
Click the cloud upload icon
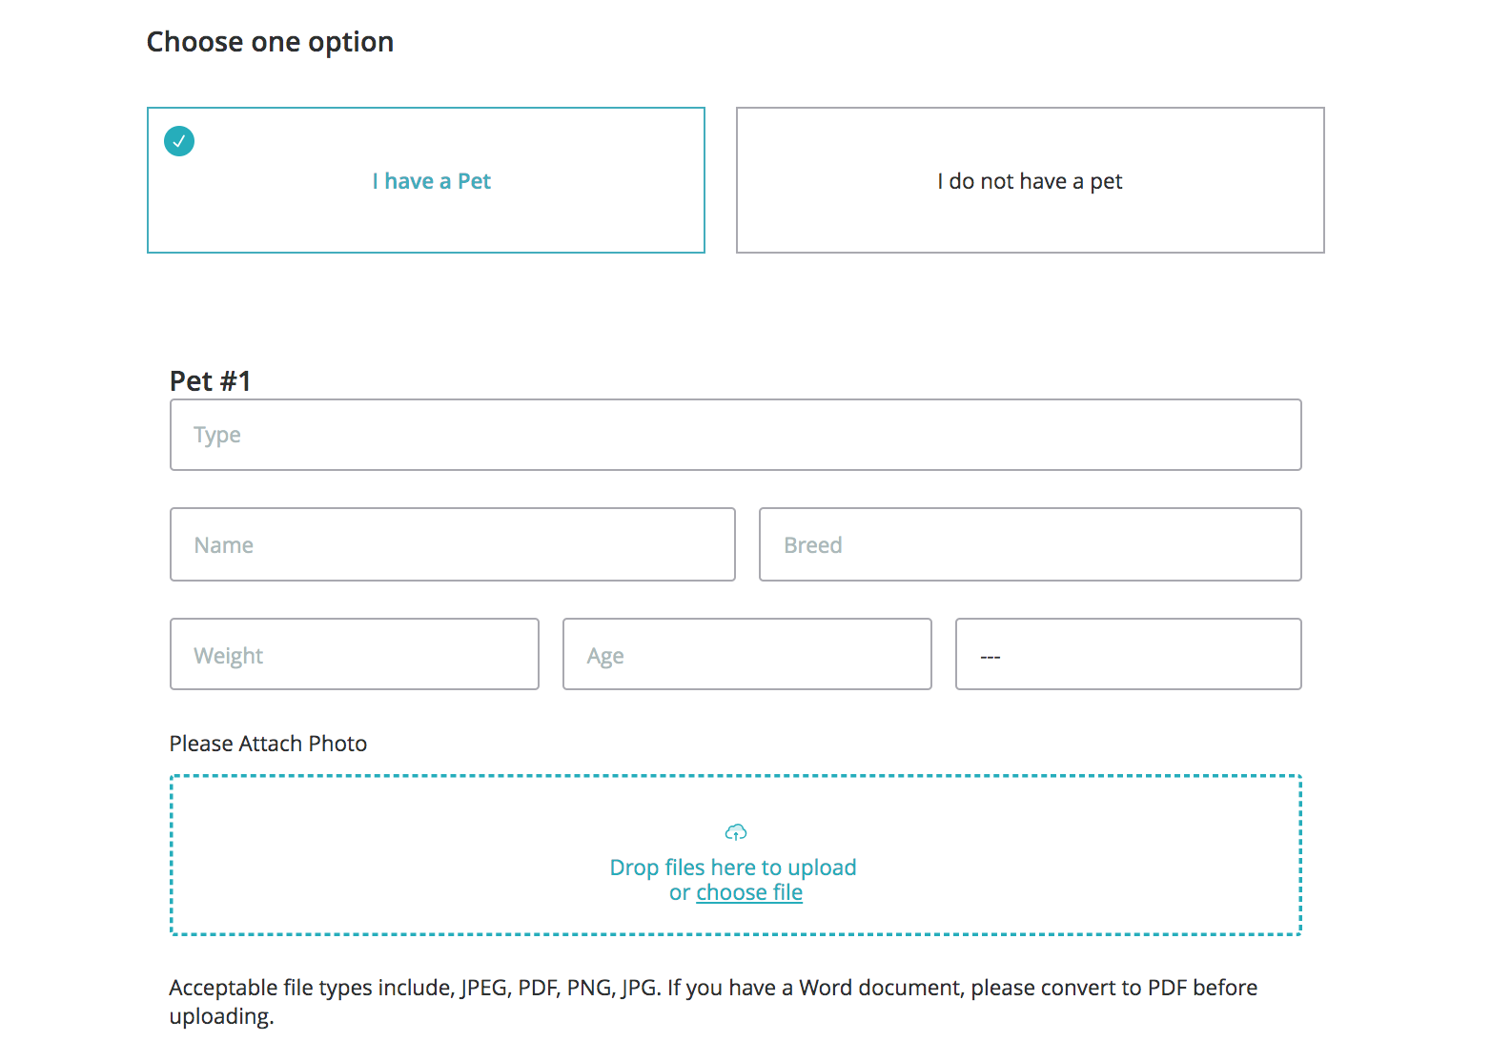[736, 832]
